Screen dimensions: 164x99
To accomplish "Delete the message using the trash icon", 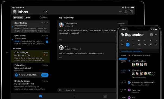I will 126,12.
